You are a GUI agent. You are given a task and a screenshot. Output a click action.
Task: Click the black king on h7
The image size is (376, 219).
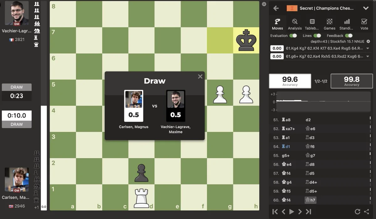point(246,40)
